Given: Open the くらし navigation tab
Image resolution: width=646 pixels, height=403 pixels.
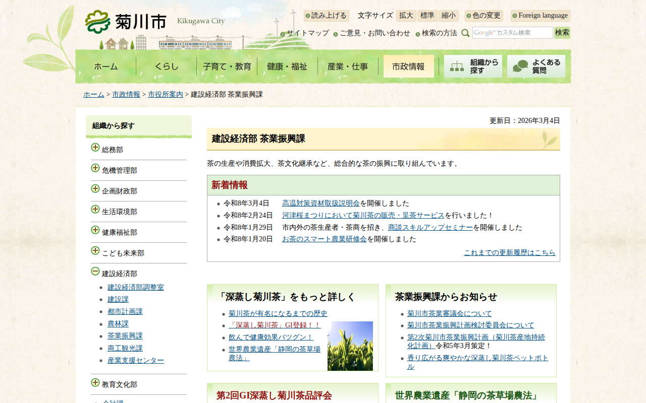Looking at the screenshot, I should tap(167, 66).
